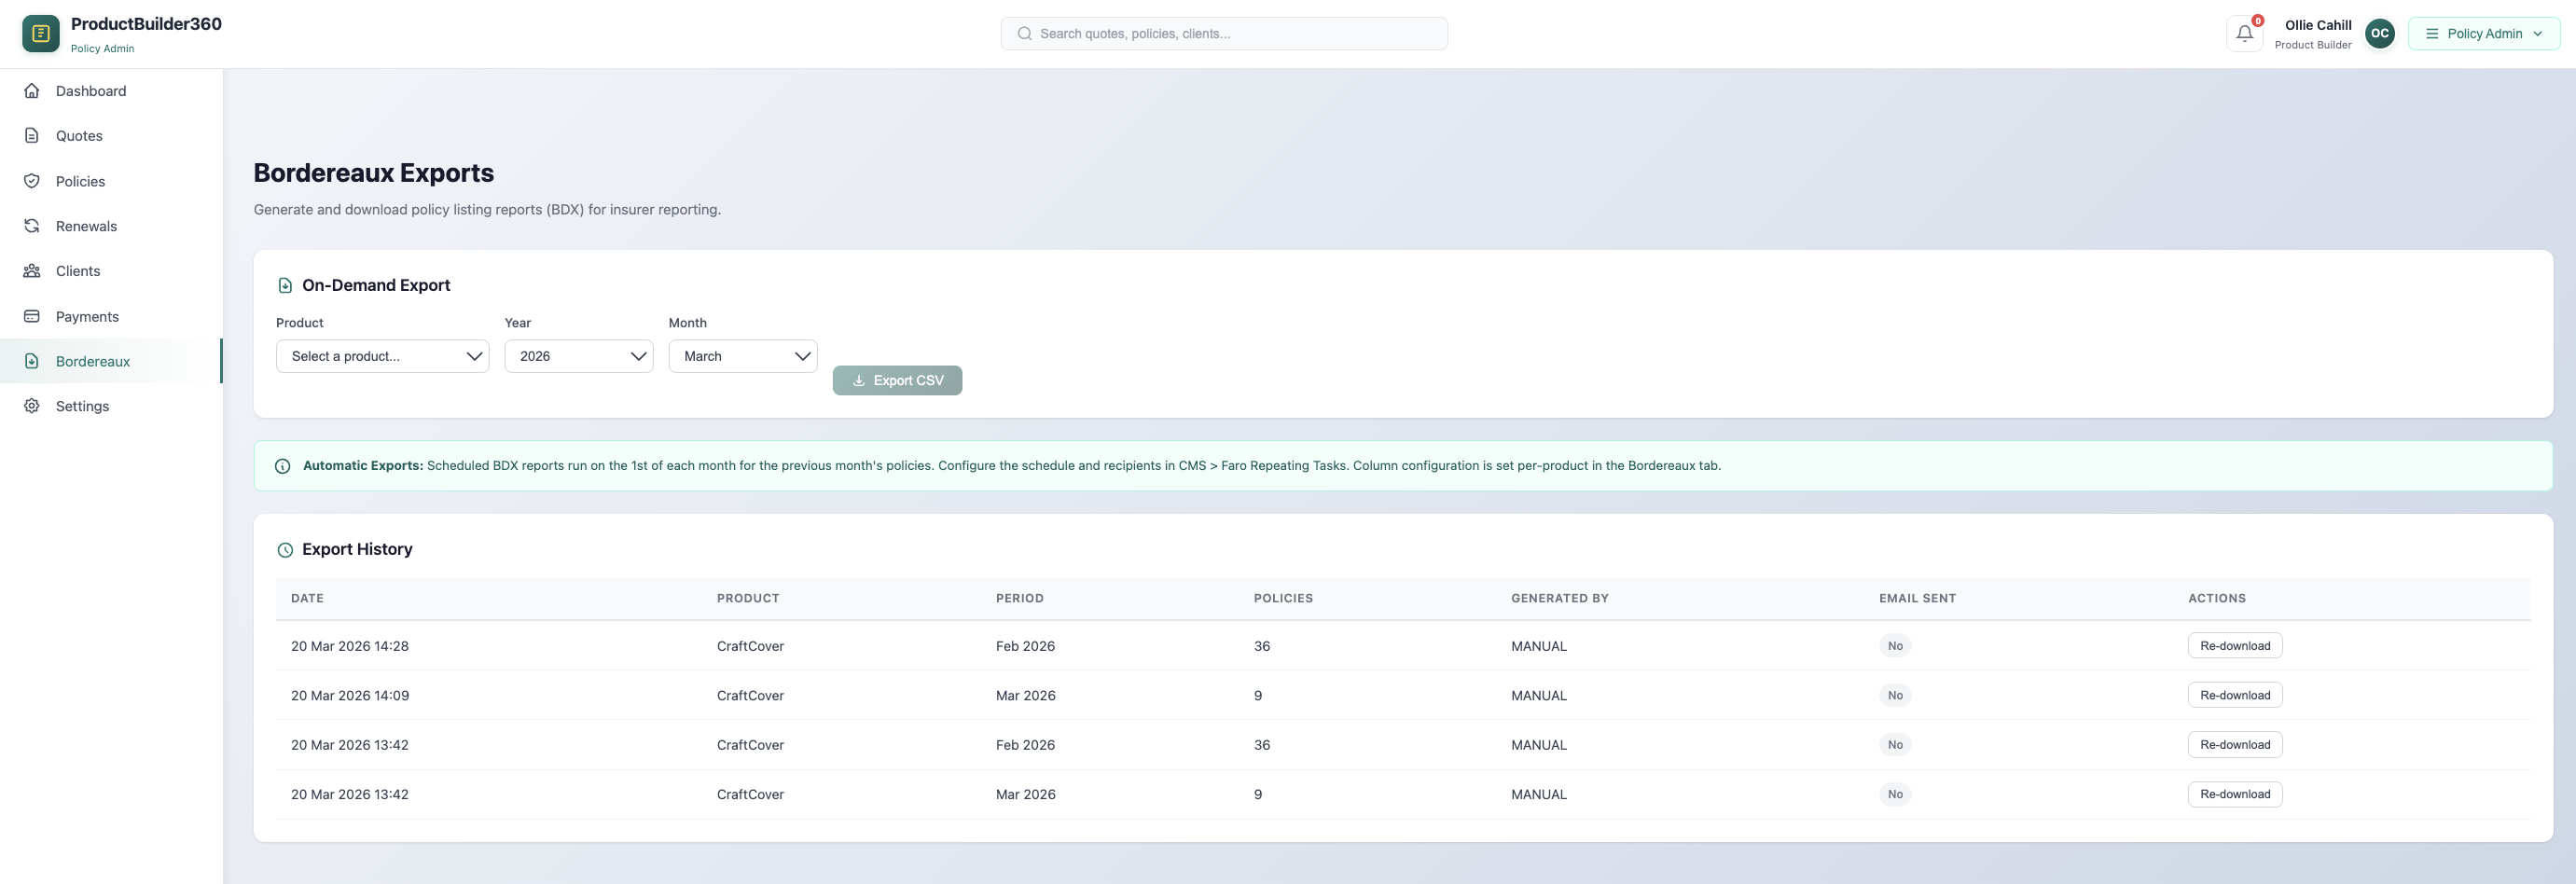Re-download the 13:42 Feb 2026 export
Viewport: 2576px width, 884px height.
coord(2234,745)
